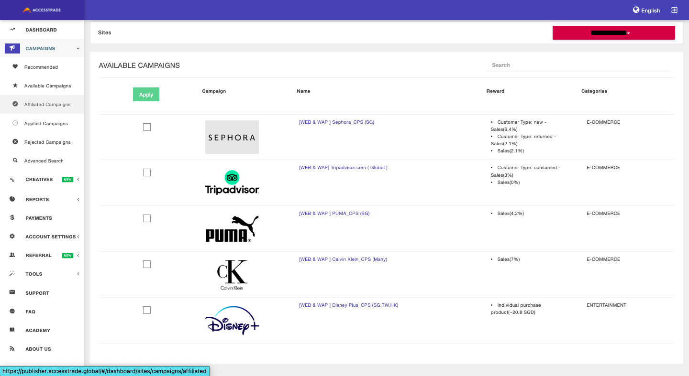Click the logout icon in top bar

pos(674,10)
